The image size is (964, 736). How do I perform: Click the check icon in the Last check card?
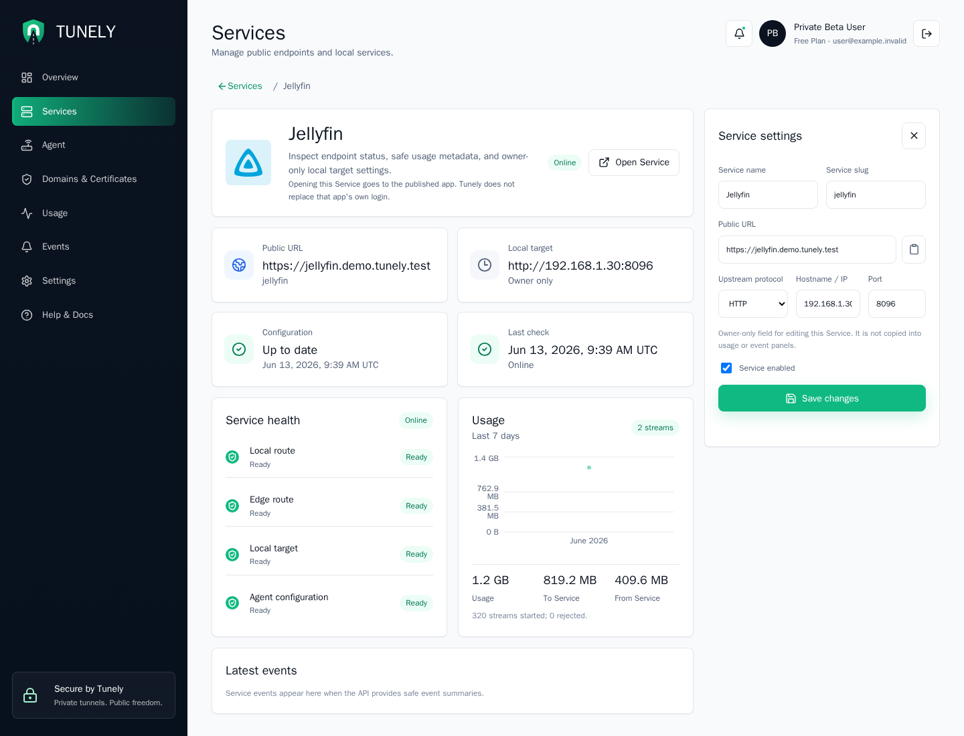[485, 349]
